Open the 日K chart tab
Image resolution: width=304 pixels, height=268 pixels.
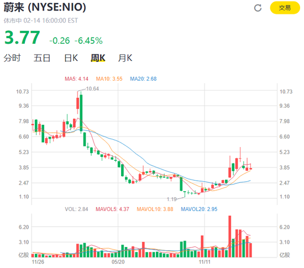tap(71, 58)
